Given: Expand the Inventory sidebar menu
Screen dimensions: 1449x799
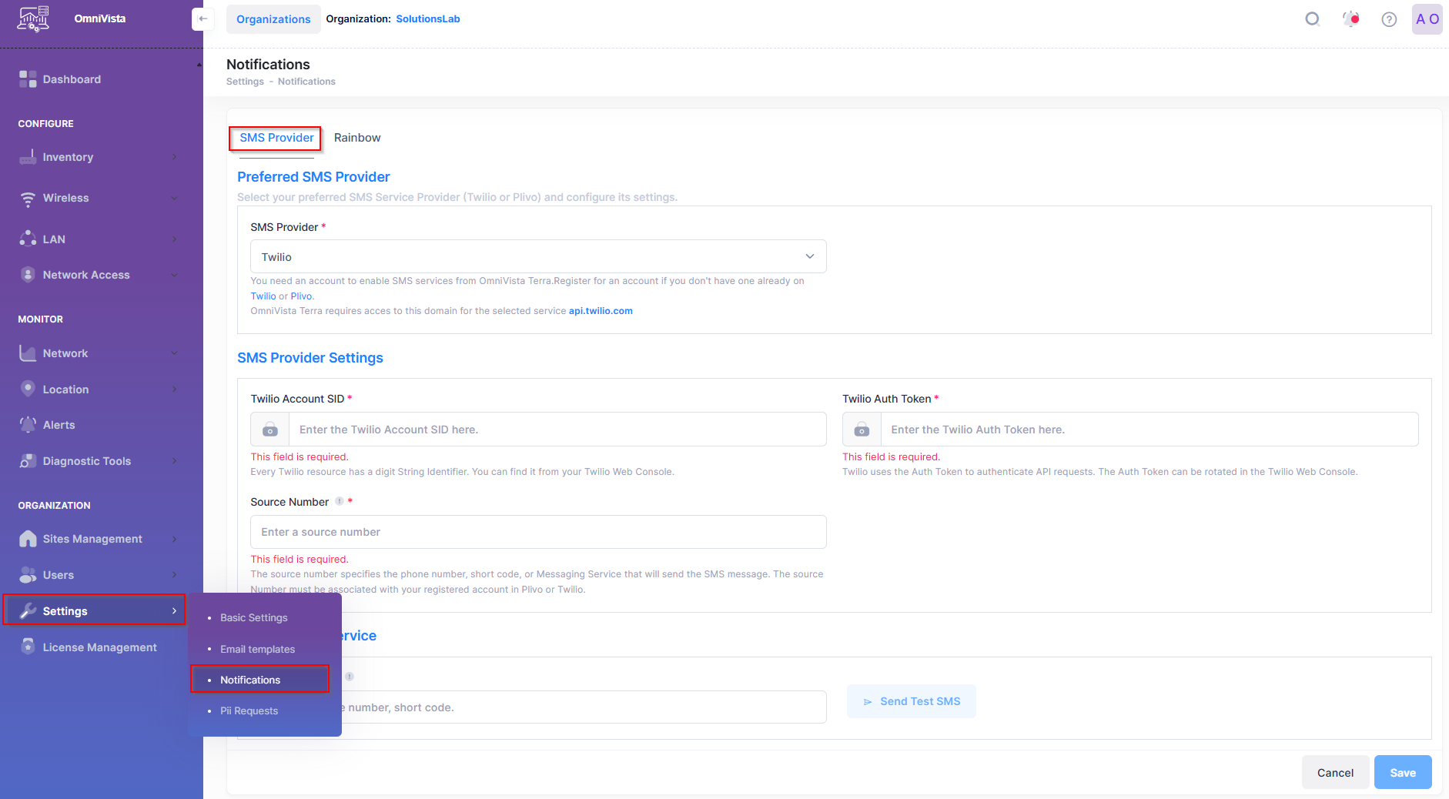Looking at the screenshot, I should [x=99, y=157].
